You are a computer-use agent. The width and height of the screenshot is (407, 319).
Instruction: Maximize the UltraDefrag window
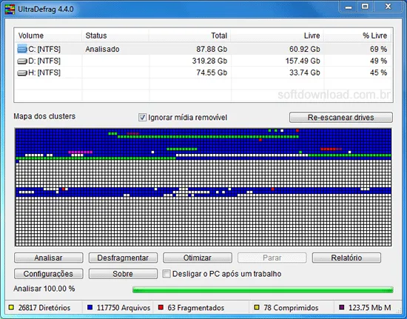pyautogui.click(x=365, y=7)
